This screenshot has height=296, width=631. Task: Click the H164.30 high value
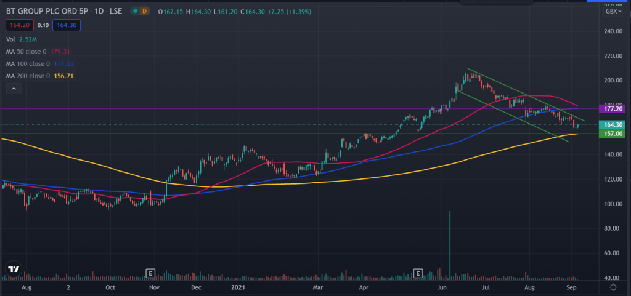click(x=199, y=12)
